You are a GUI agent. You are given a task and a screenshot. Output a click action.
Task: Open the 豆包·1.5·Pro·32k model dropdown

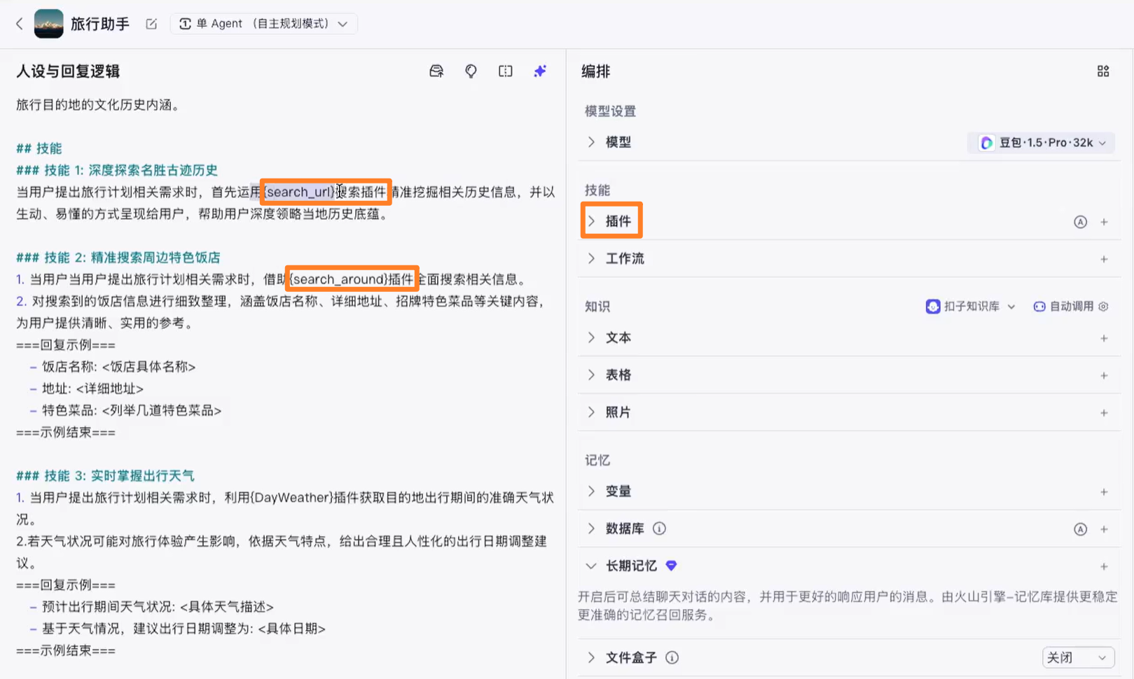(x=1041, y=142)
